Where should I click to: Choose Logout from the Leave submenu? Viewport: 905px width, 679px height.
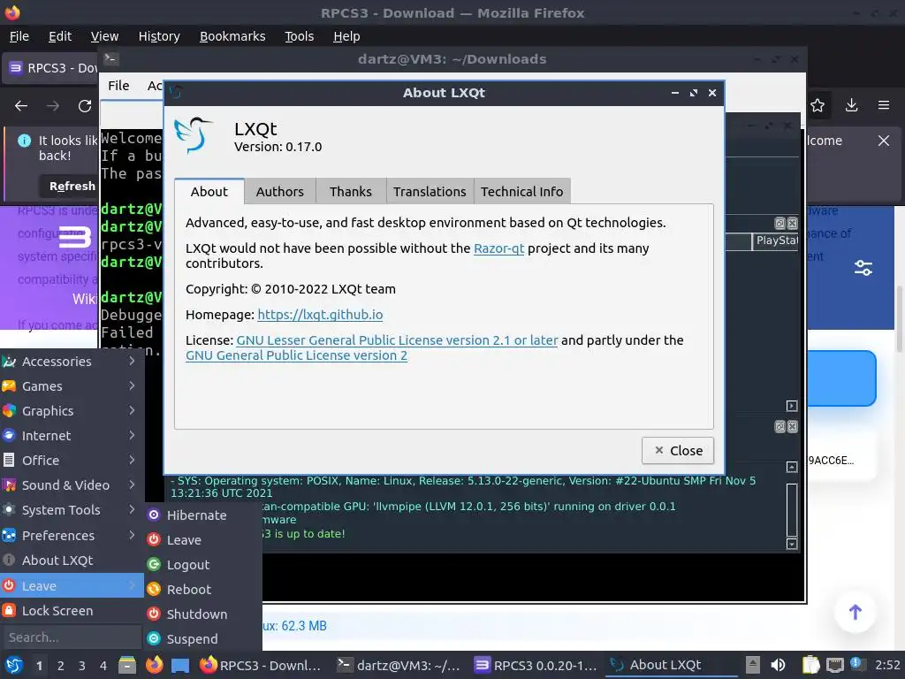pyautogui.click(x=203, y=565)
